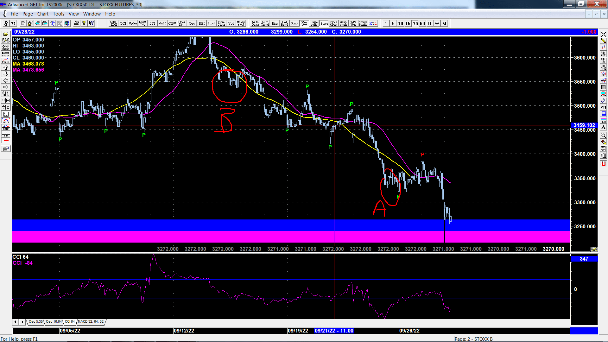Click the Trade Profile button

[x=363, y=23]
